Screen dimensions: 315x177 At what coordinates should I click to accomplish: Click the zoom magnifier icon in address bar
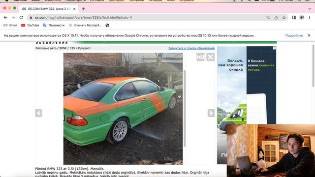268,18
